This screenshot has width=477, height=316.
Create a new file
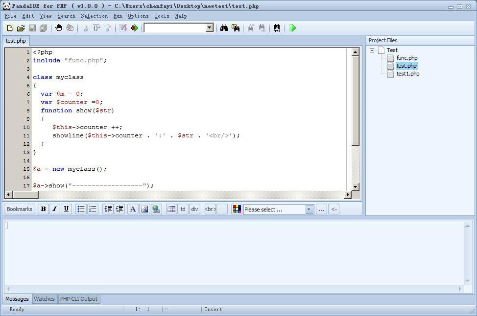click(9, 28)
